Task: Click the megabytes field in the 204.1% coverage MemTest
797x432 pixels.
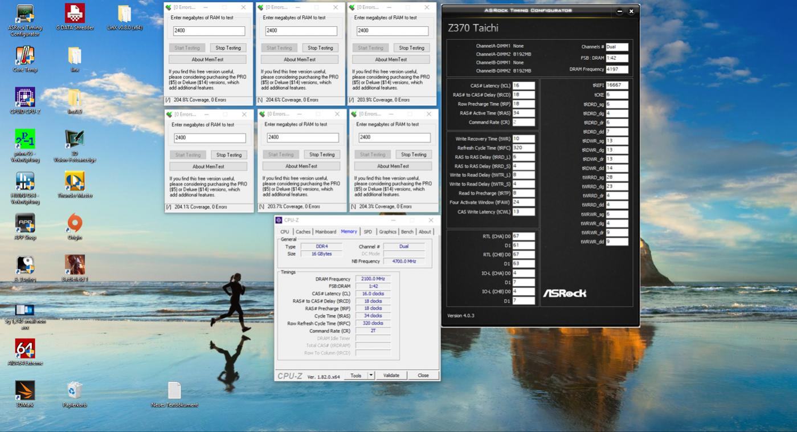Action: pos(210,138)
